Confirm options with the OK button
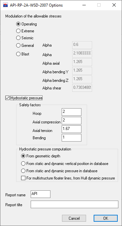 point(106,218)
